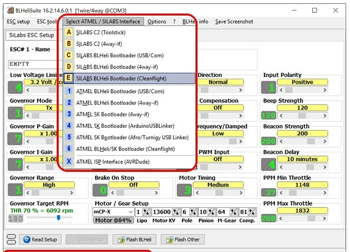Viewport: 350px width, 252px height.
Task: Close the Select ATMEL / SILABS Interface menu
Action: pos(103,22)
